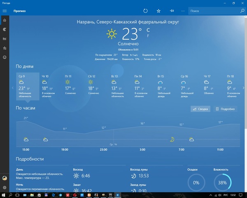Screen dimensions: 247x198
Task: Click the Солнечно current condition label
Action: [128, 44]
